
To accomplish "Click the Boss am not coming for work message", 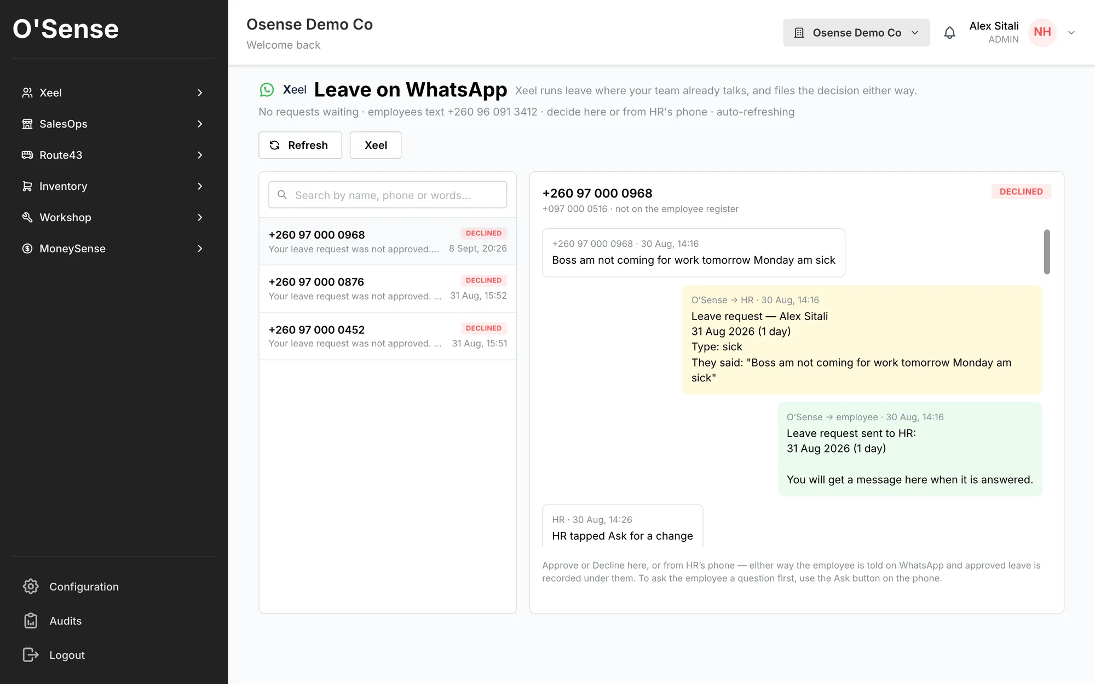I will tap(694, 253).
